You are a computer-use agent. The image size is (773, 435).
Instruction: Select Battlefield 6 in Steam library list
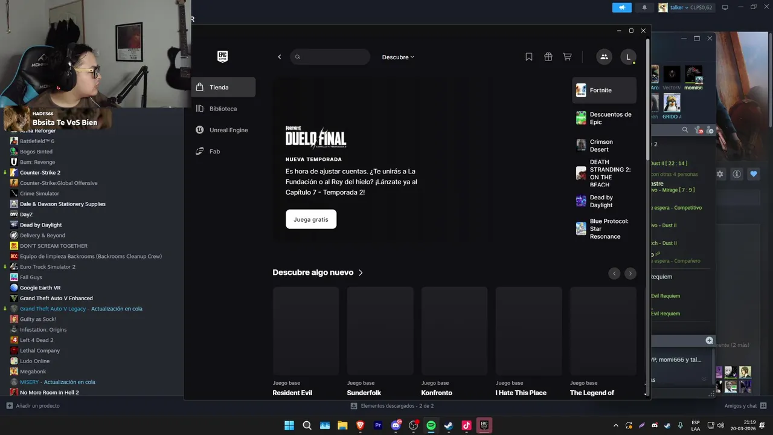[37, 141]
